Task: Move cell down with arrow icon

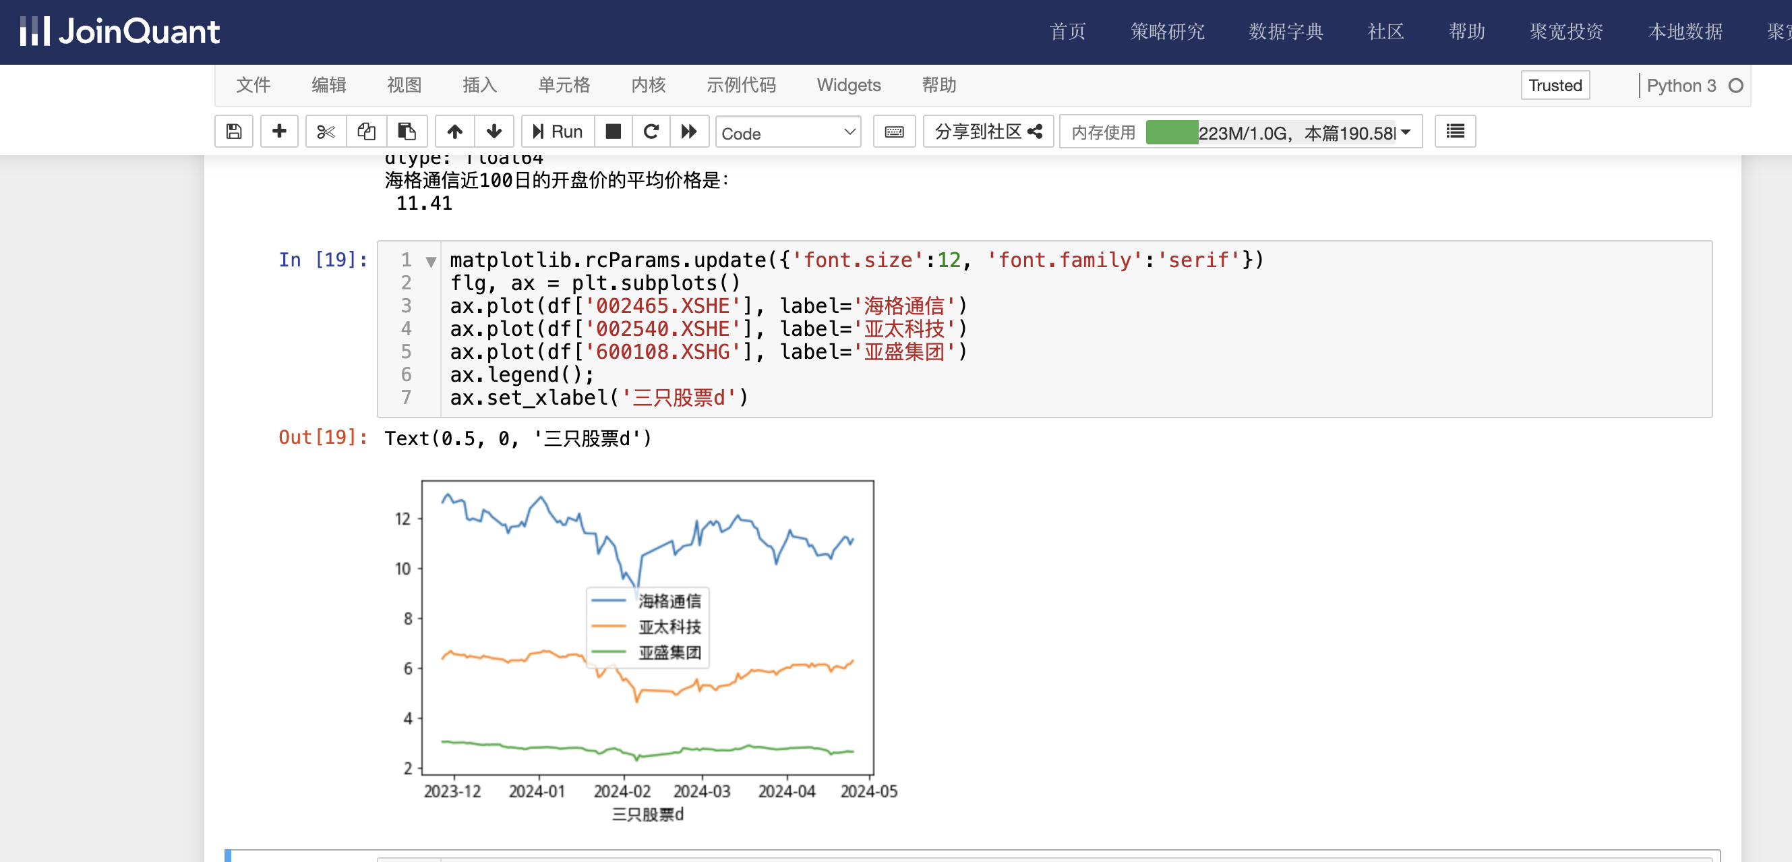Action: [x=494, y=132]
